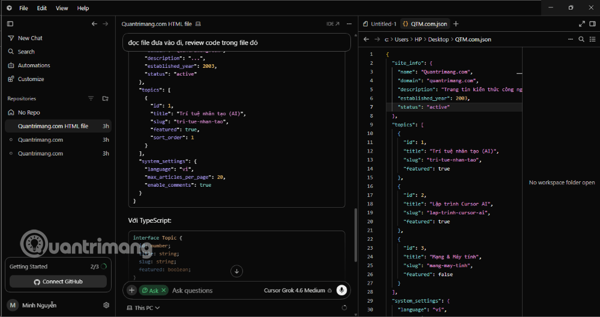The width and height of the screenshot is (600, 317).
Task: Open the outline list icon in the editor
Action: click(x=592, y=39)
